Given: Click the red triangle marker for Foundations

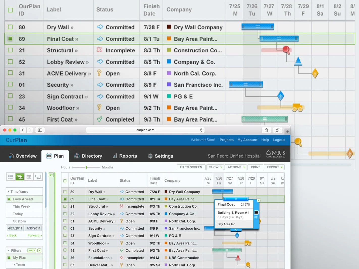Looking at the screenshot, I should [238, 257].
